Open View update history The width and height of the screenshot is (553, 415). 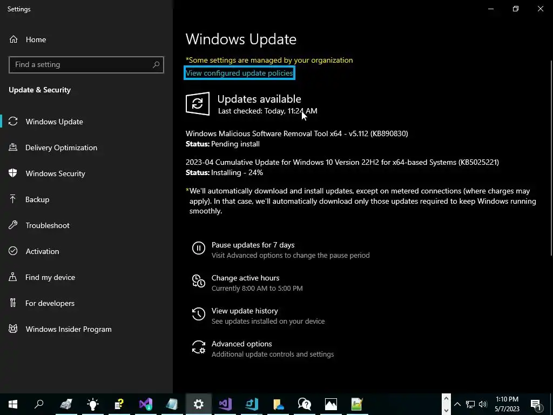click(245, 311)
